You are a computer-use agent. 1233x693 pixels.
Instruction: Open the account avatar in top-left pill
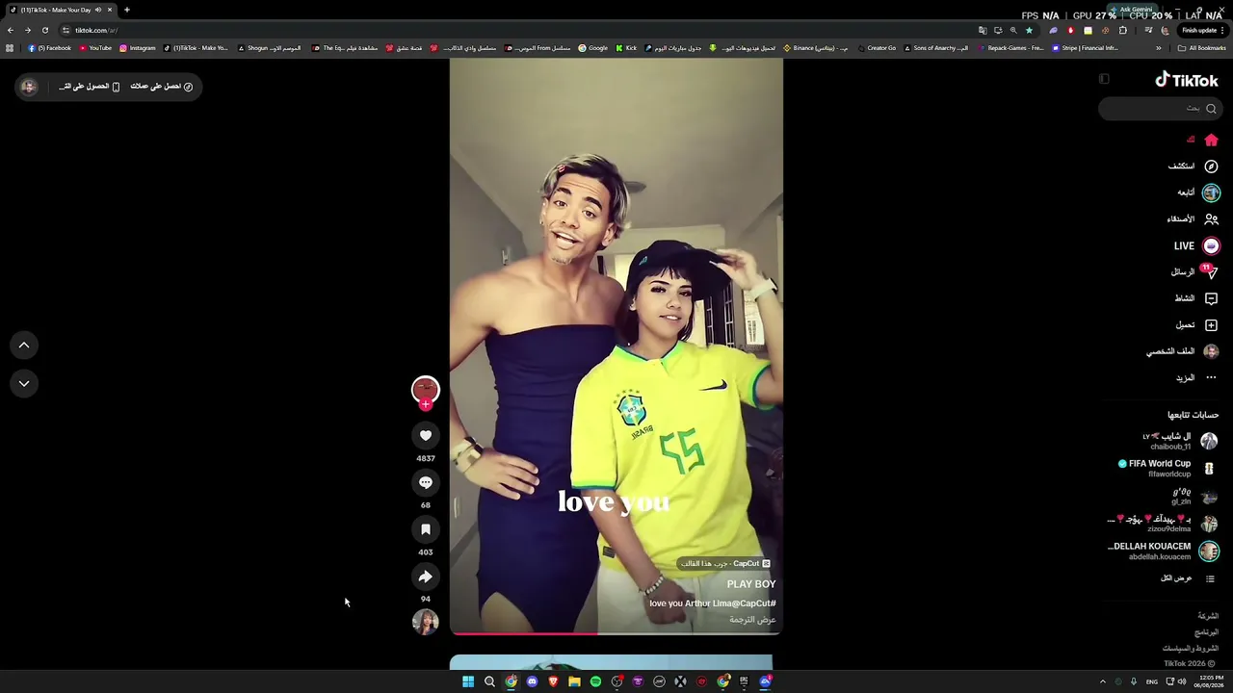[x=29, y=87]
